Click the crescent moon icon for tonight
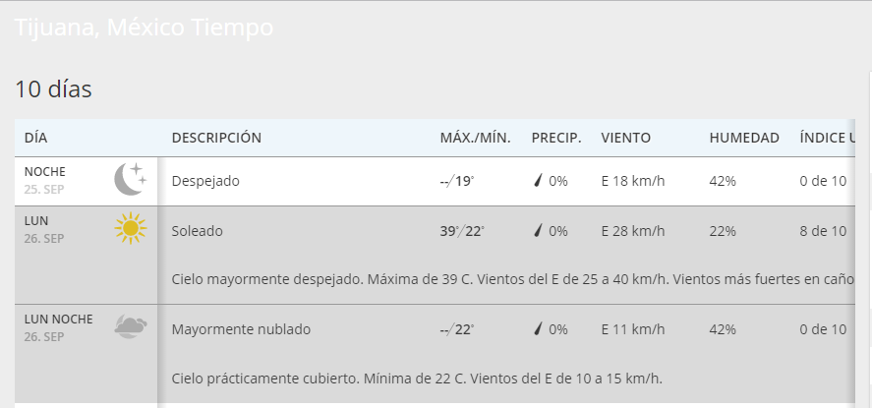The height and width of the screenshot is (408, 872). click(x=130, y=179)
